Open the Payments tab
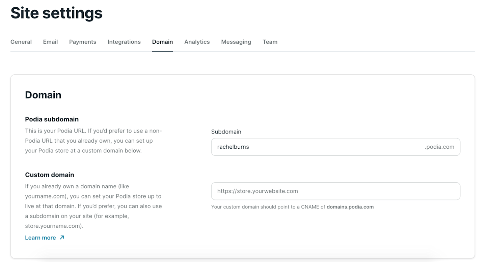Viewport: 486px width, 262px height. click(83, 42)
